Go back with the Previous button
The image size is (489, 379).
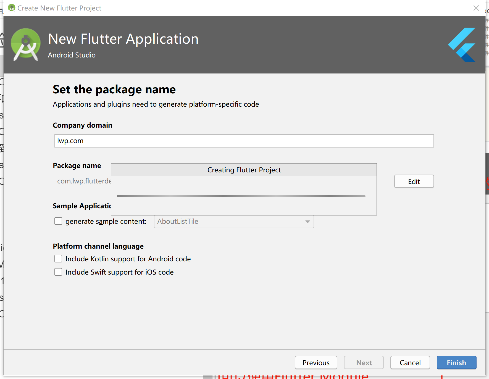316,363
